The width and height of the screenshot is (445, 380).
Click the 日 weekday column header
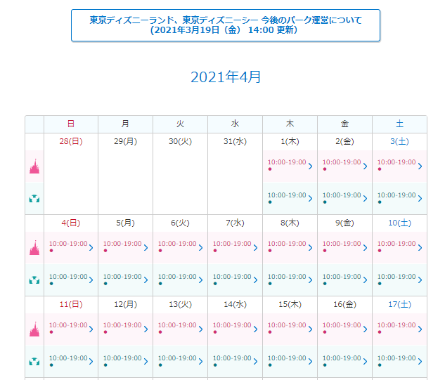71,124
